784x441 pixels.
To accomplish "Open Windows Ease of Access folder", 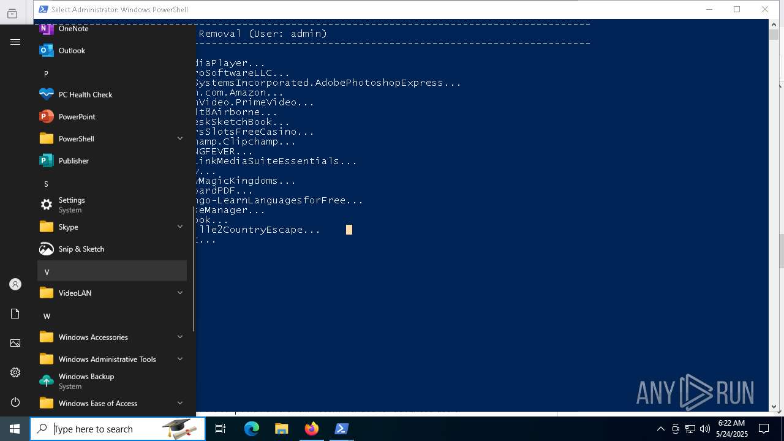I will [112, 404].
